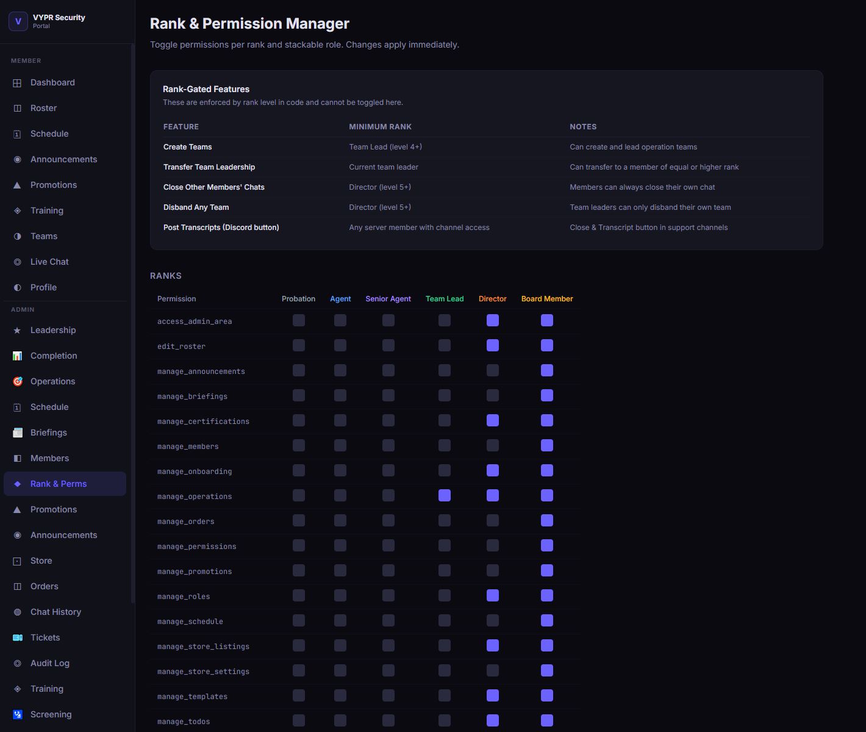
Task: Select the Rank & Perms menu item
Action: tap(65, 484)
